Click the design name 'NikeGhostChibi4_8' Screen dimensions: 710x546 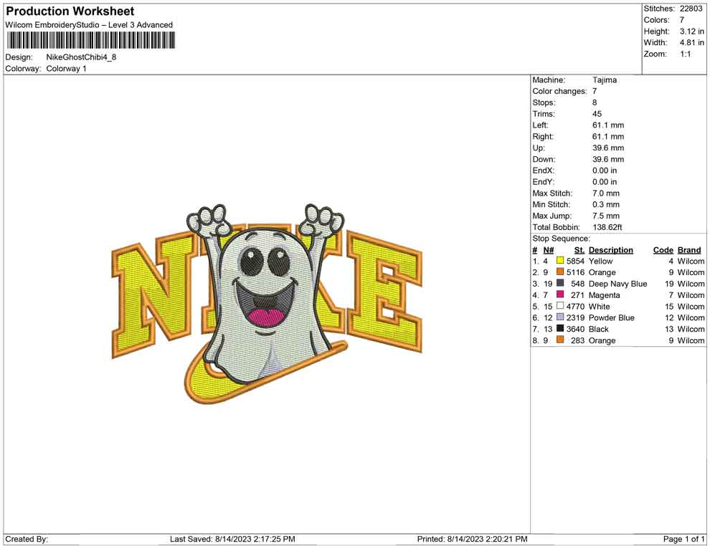(x=81, y=57)
